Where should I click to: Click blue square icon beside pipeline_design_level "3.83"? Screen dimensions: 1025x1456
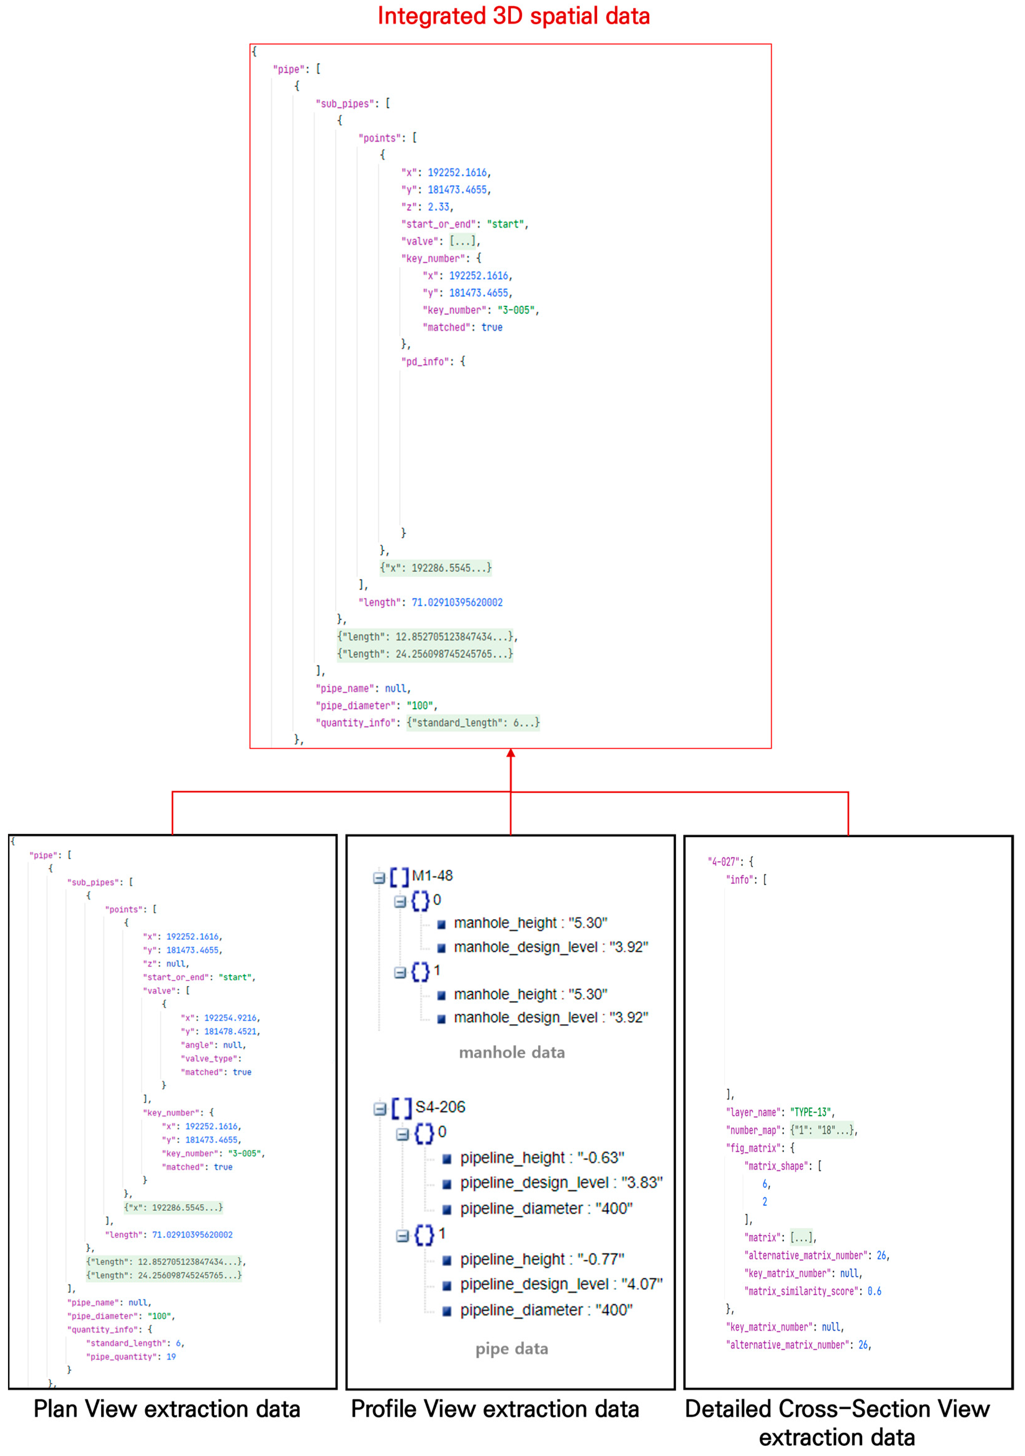(x=447, y=1184)
